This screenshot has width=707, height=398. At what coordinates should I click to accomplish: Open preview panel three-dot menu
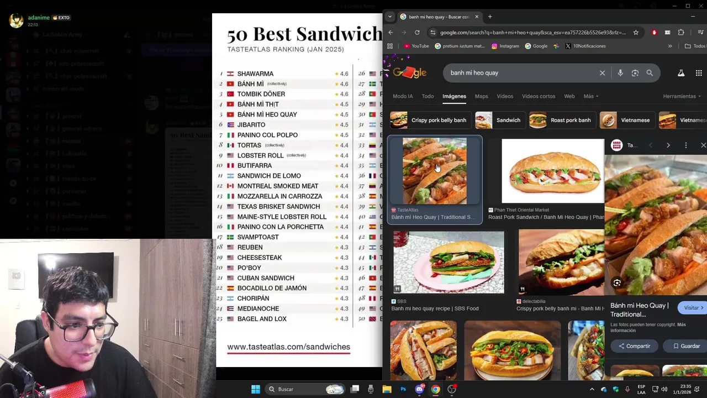(x=685, y=145)
